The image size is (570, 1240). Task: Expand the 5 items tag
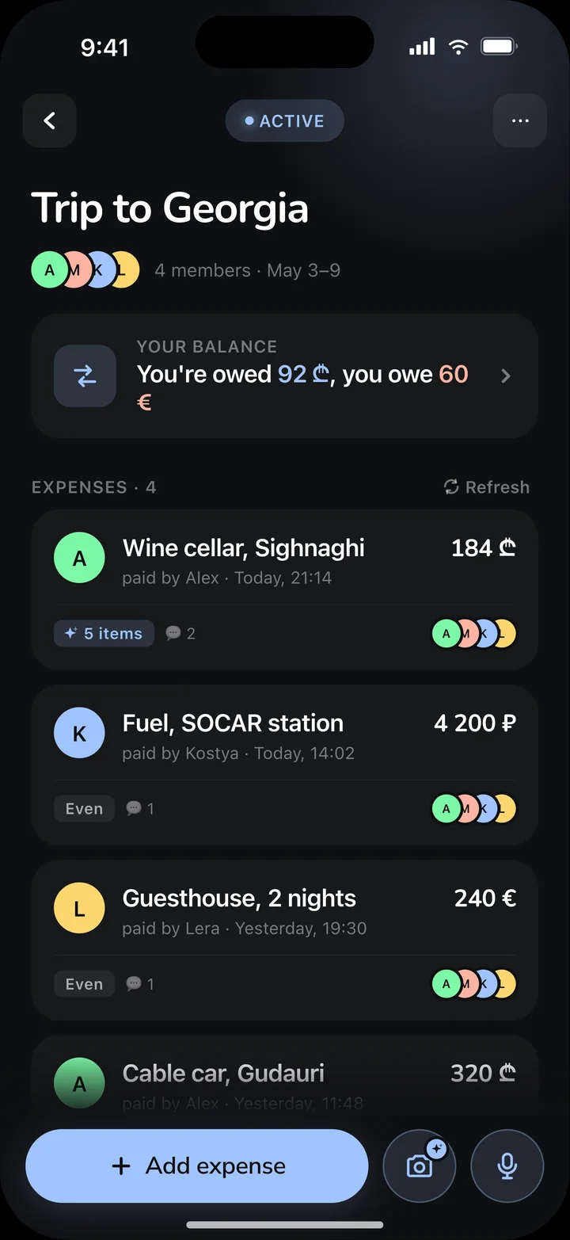coord(104,633)
